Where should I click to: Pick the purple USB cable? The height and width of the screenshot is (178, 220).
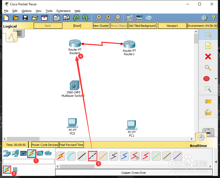coord(177,156)
